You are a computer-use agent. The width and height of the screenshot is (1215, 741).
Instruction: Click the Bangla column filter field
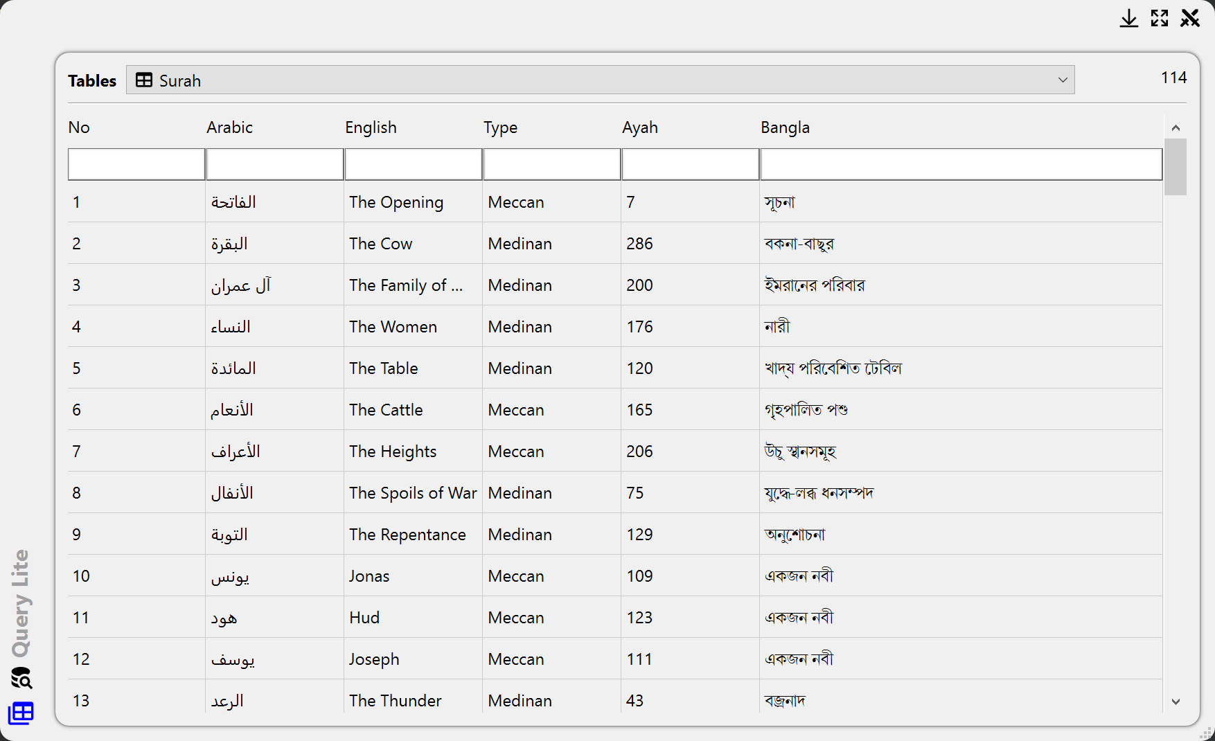coord(961,165)
